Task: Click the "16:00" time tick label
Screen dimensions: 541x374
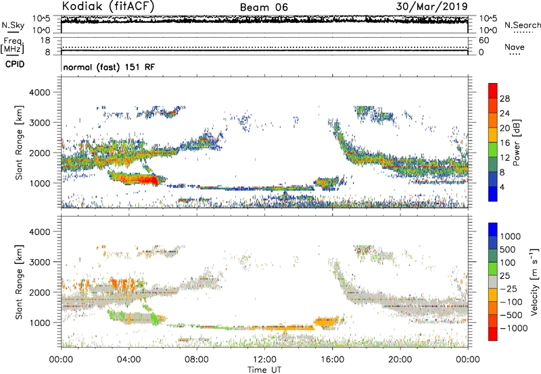Action: point(332,360)
